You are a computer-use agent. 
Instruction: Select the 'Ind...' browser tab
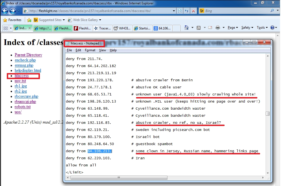coord(23,28)
